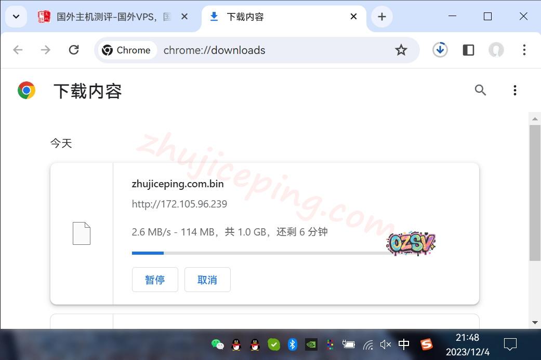541x360 pixels.
Task: Expand the tab search dropdown arrow
Action: coord(16,17)
